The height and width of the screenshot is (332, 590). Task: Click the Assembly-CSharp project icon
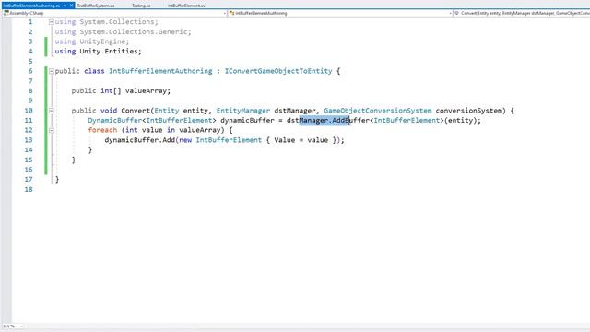(x=6, y=13)
